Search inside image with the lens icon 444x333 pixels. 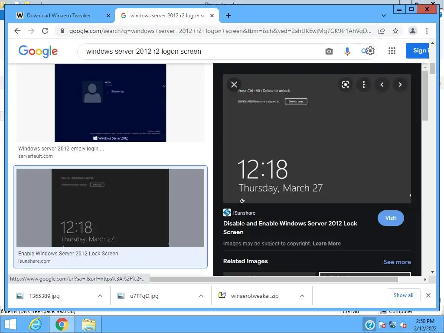(x=346, y=85)
